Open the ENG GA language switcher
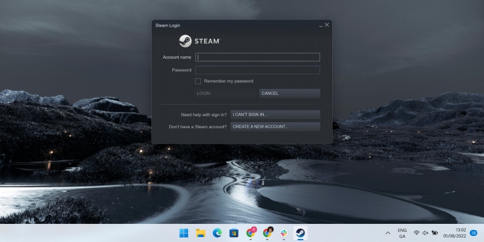 point(402,233)
